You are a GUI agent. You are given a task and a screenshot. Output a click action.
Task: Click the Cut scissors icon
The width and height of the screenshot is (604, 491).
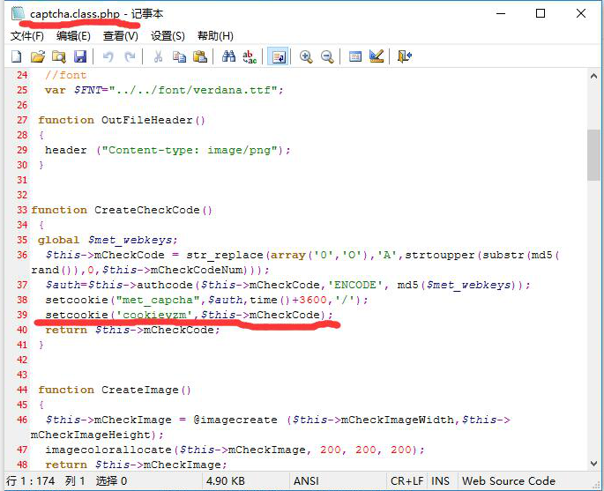[x=158, y=56]
